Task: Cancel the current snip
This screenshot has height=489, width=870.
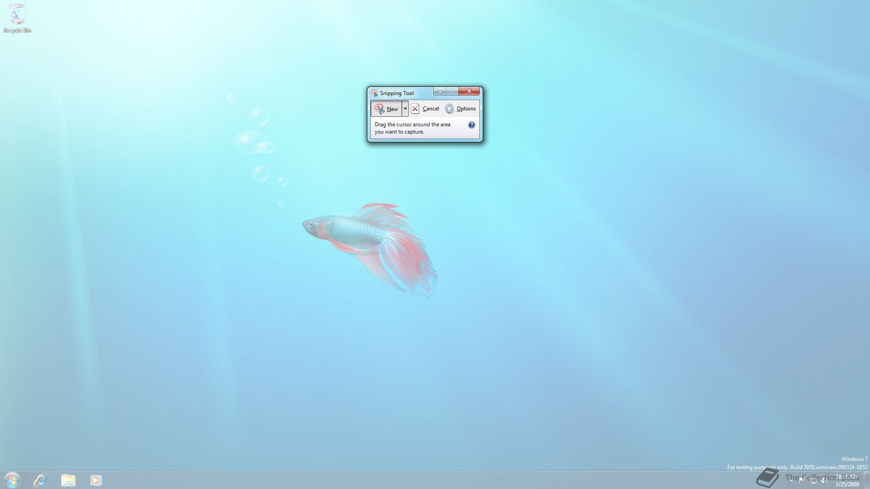Action: coord(425,109)
